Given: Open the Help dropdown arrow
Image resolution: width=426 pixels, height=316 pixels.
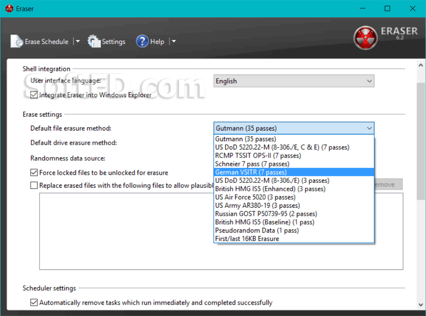Looking at the screenshot, I should (174, 41).
